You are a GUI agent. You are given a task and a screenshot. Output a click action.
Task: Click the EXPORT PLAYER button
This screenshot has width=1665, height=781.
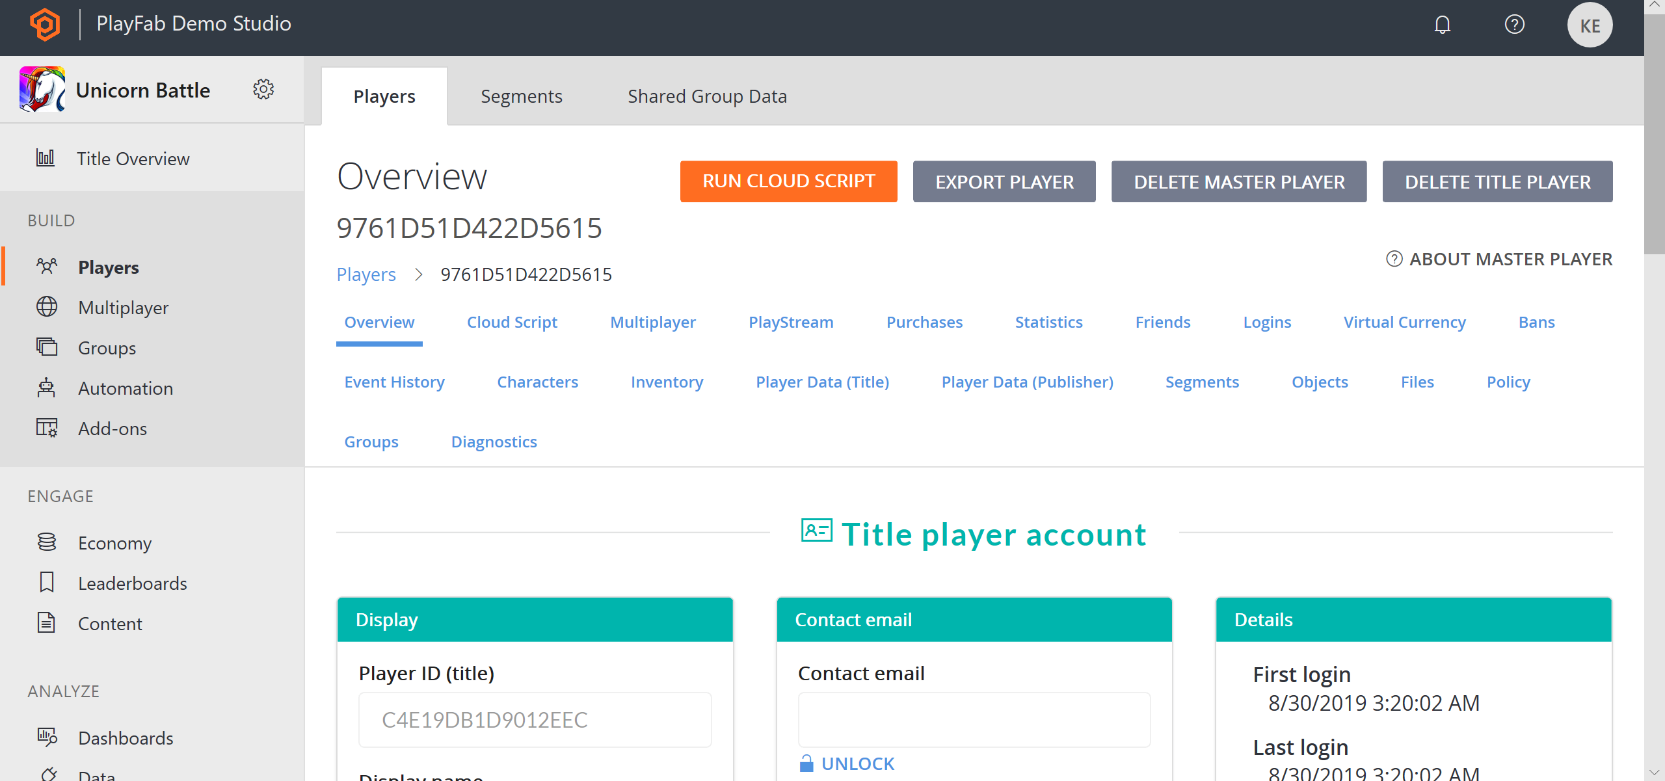point(1004,180)
